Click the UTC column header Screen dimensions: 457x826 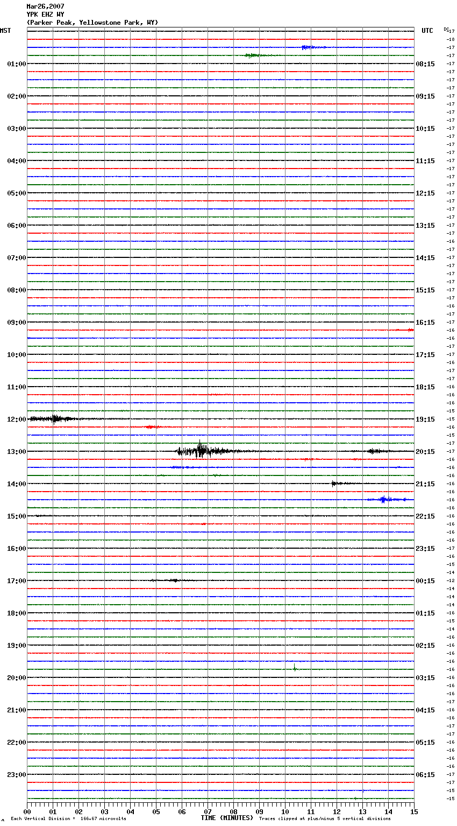point(427,31)
